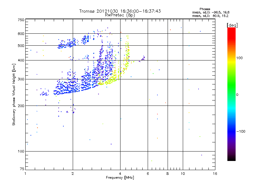Viewport: 253px width, 189px height.
Task: Click the y-axis '300' tick label
Action: 21,79
